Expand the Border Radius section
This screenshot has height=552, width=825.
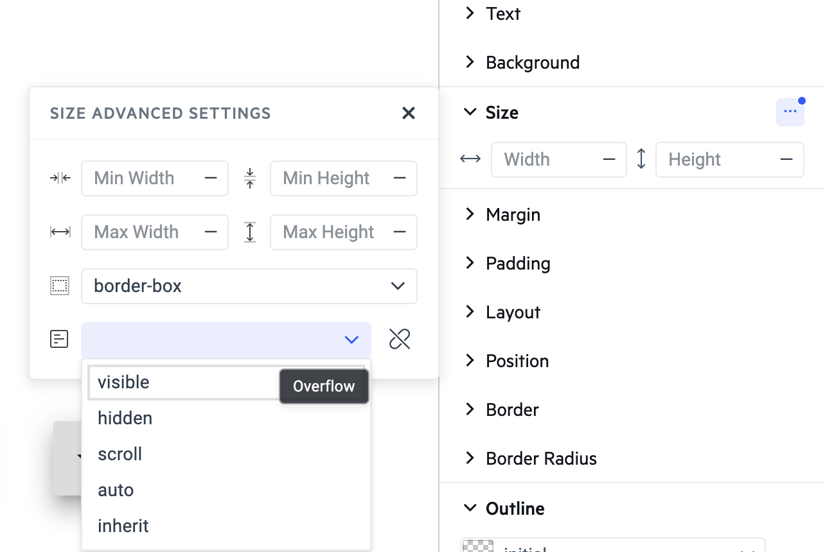point(540,458)
